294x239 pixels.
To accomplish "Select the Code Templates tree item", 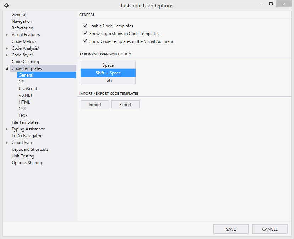I will pos(43,68).
